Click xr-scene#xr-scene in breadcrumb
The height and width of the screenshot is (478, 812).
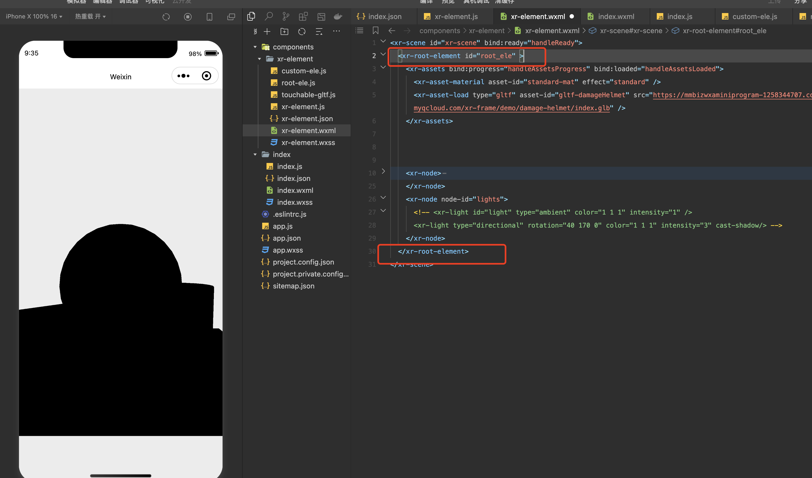(x=631, y=31)
